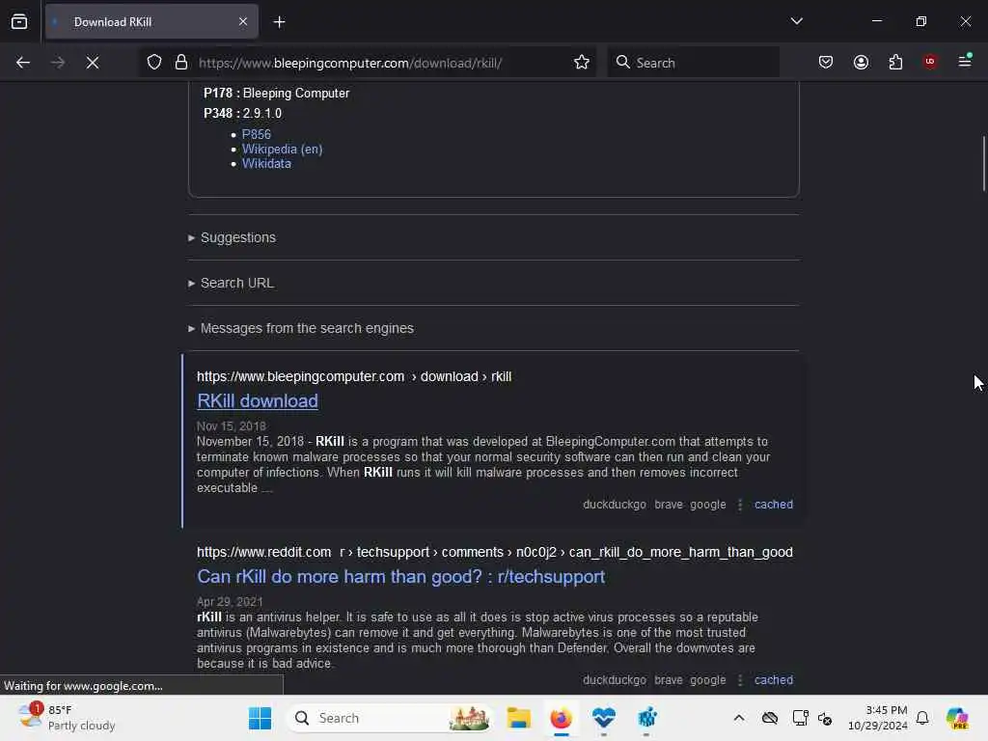Open the weather widget showing 85°F
The height and width of the screenshot is (741, 988).
[67, 718]
